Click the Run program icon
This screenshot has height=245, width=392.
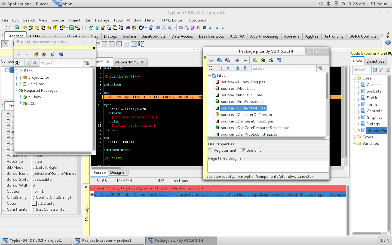click(x=193, y=27)
